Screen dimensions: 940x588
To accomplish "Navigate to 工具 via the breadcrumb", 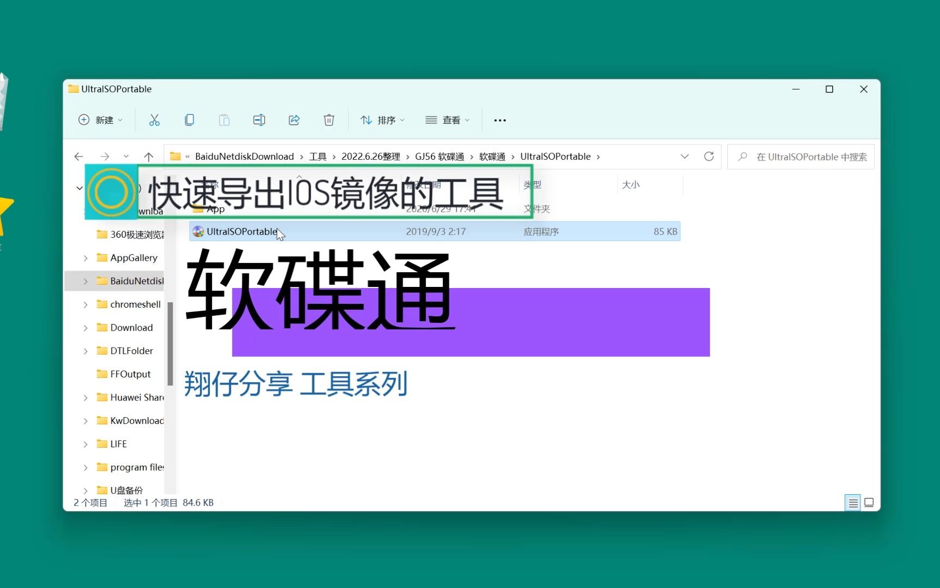I will [317, 157].
